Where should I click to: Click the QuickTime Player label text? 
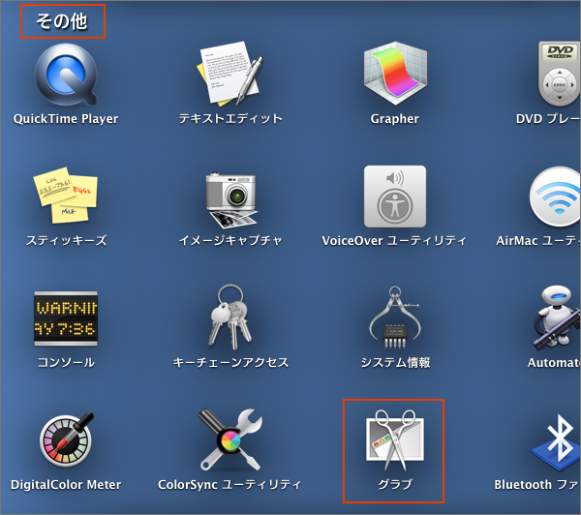point(66,118)
